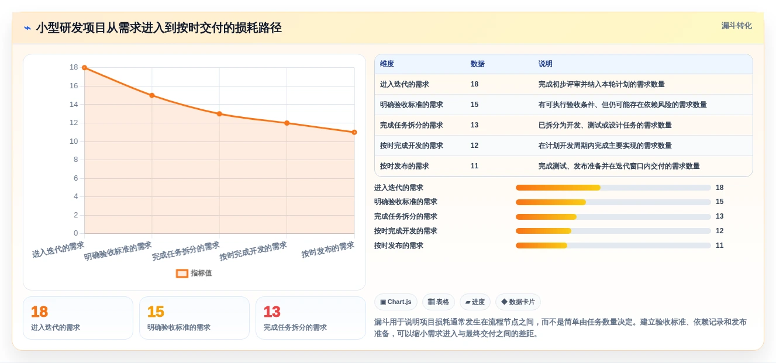Click table data value 15
Viewport: 776px width, 363px height.
point(474,105)
